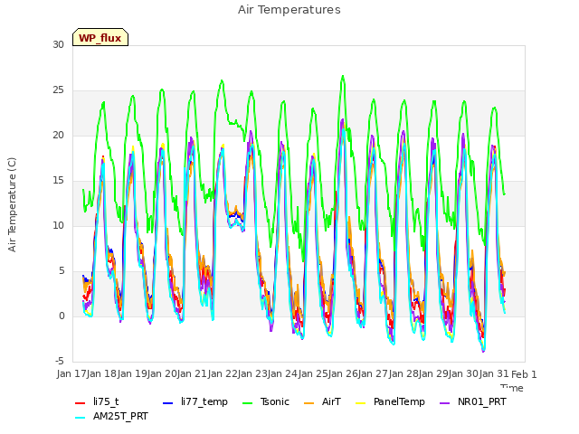The height and width of the screenshot is (434, 579).
Task: Click the Jan 31 x-axis tick label
Action: (x=495, y=374)
